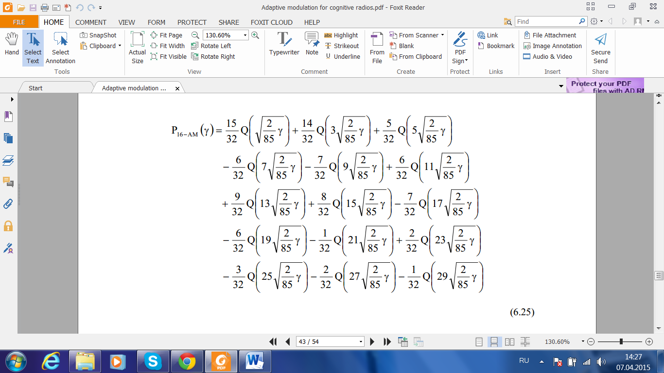Open the Layers side panel
664x373 pixels.
coord(8,160)
